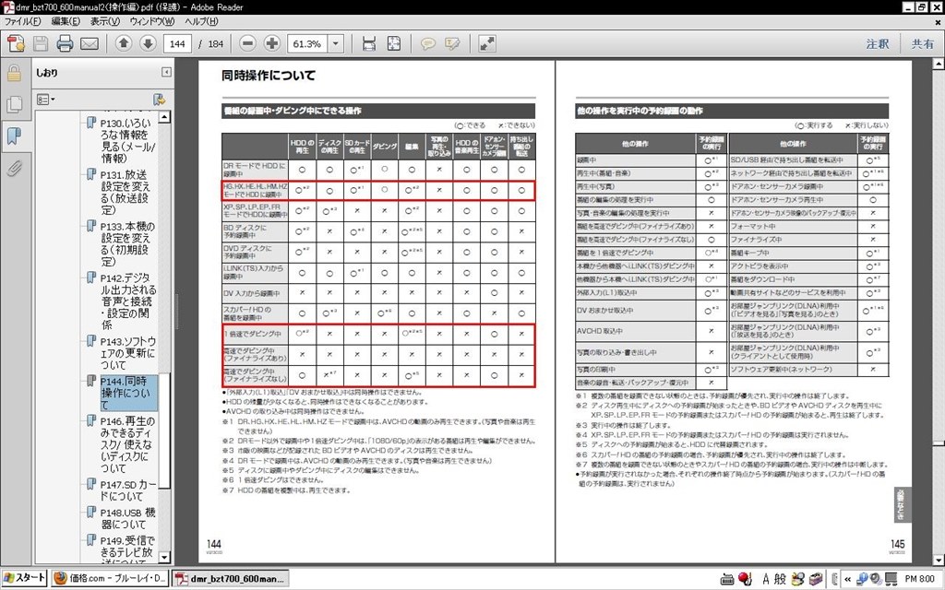Add a sticky note comment icon
This screenshot has width=945, height=590.
coord(428,44)
